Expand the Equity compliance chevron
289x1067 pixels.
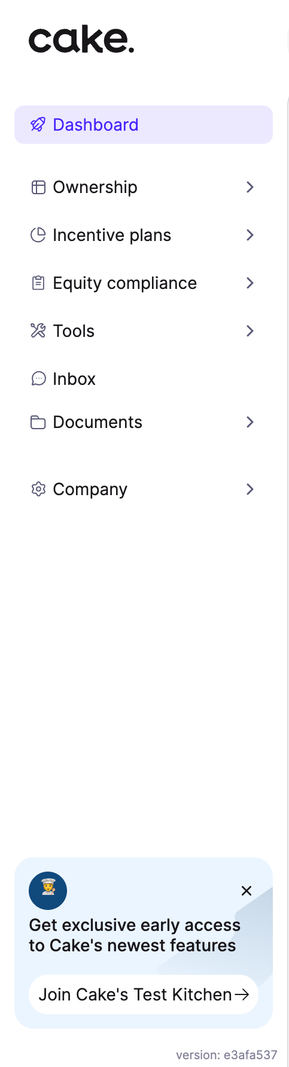point(250,283)
